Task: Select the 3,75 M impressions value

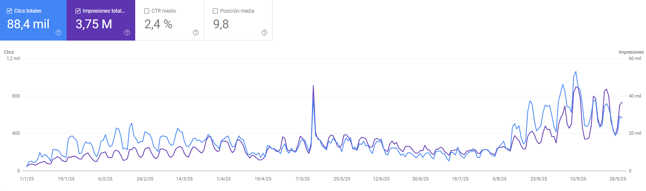Action: coord(94,24)
